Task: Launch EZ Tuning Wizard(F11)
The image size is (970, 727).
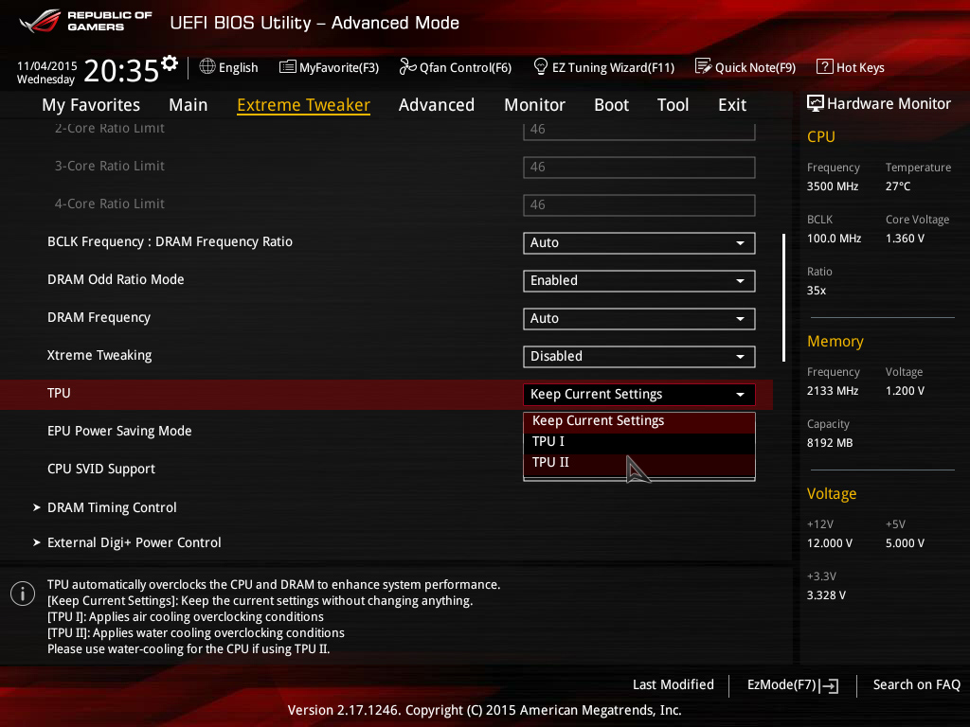Action: 603,67
